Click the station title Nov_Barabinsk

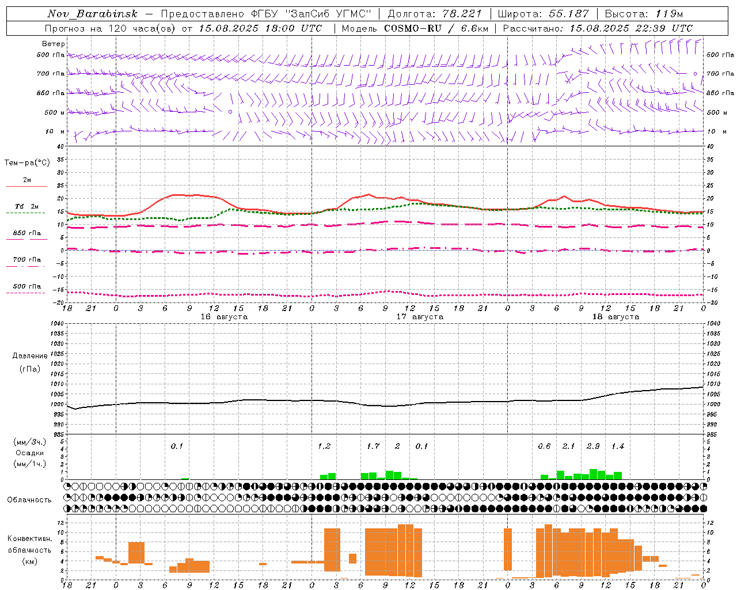coord(93,14)
